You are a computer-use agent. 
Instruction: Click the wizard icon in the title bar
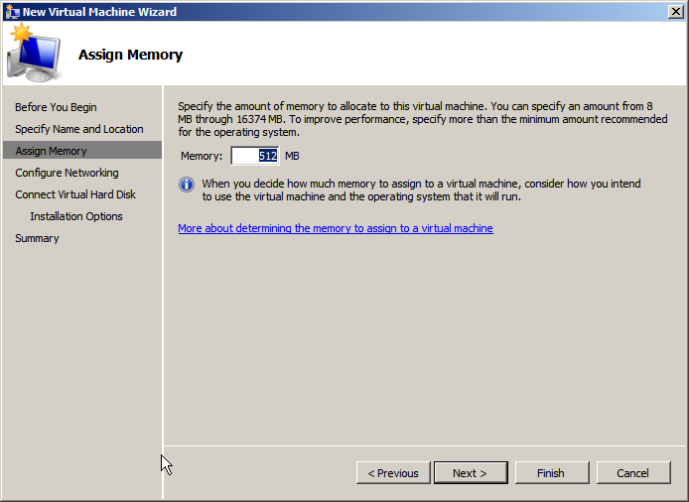click(x=12, y=12)
